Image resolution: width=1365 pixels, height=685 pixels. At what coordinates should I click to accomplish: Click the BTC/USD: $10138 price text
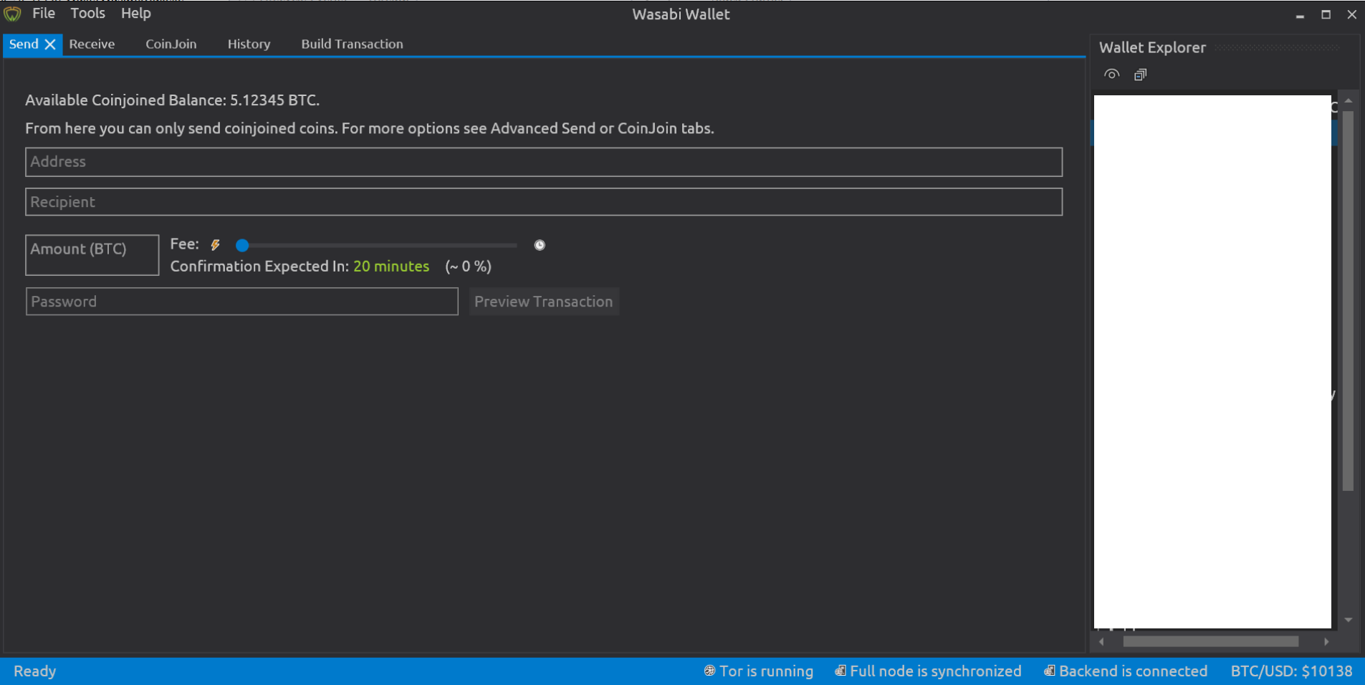tap(1291, 671)
